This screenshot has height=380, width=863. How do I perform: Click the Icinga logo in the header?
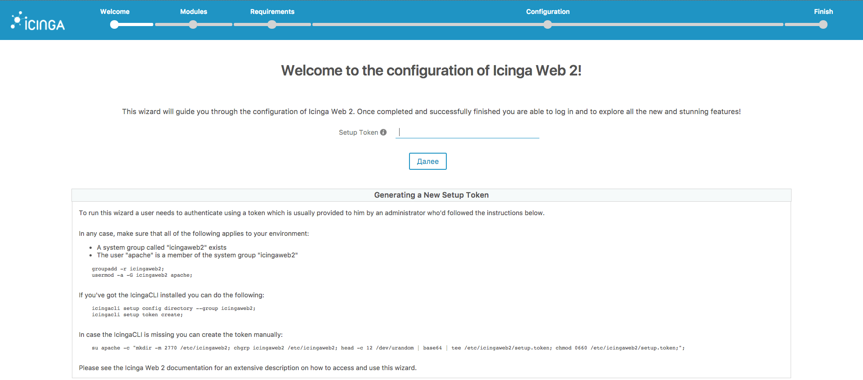click(x=38, y=22)
